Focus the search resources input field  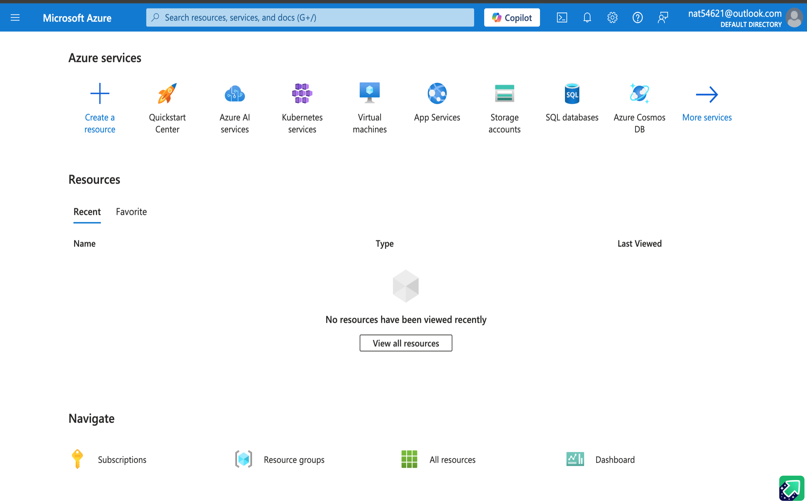tap(310, 17)
